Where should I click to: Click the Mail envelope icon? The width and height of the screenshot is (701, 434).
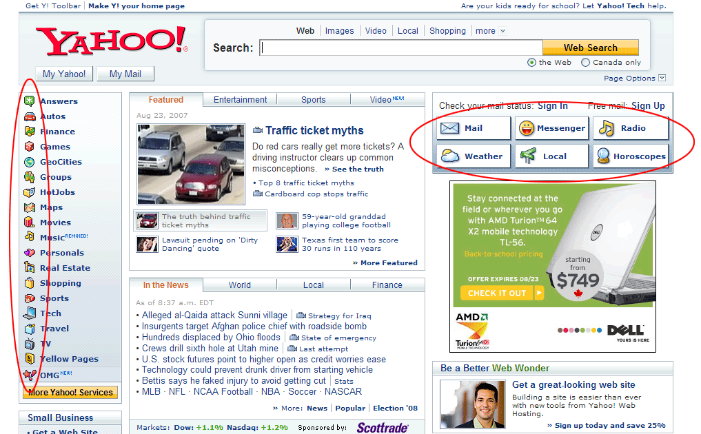pyautogui.click(x=450, y=128)
